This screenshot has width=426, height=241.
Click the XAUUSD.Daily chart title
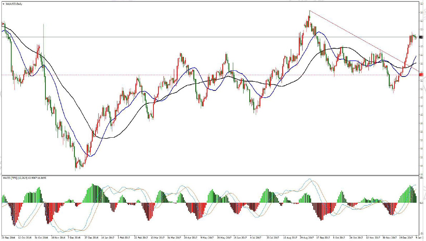point(14,4)
